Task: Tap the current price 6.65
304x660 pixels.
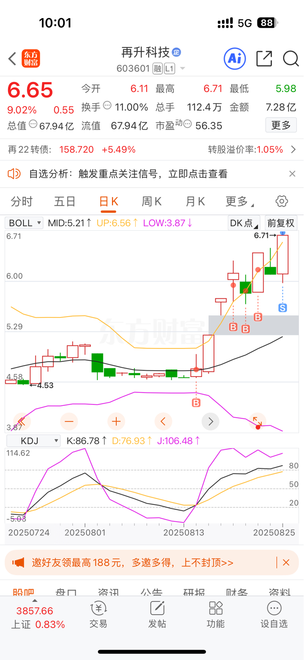Action: (30, 90)
